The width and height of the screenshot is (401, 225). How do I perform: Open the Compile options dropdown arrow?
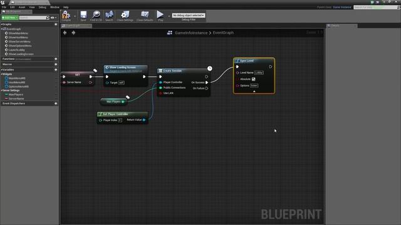75,16
